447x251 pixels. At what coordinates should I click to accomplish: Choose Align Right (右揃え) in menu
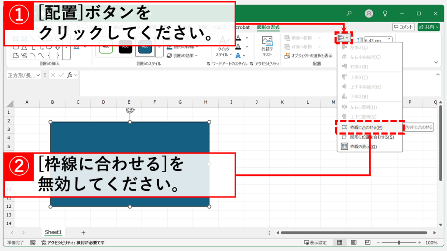(x=370, y=67)
